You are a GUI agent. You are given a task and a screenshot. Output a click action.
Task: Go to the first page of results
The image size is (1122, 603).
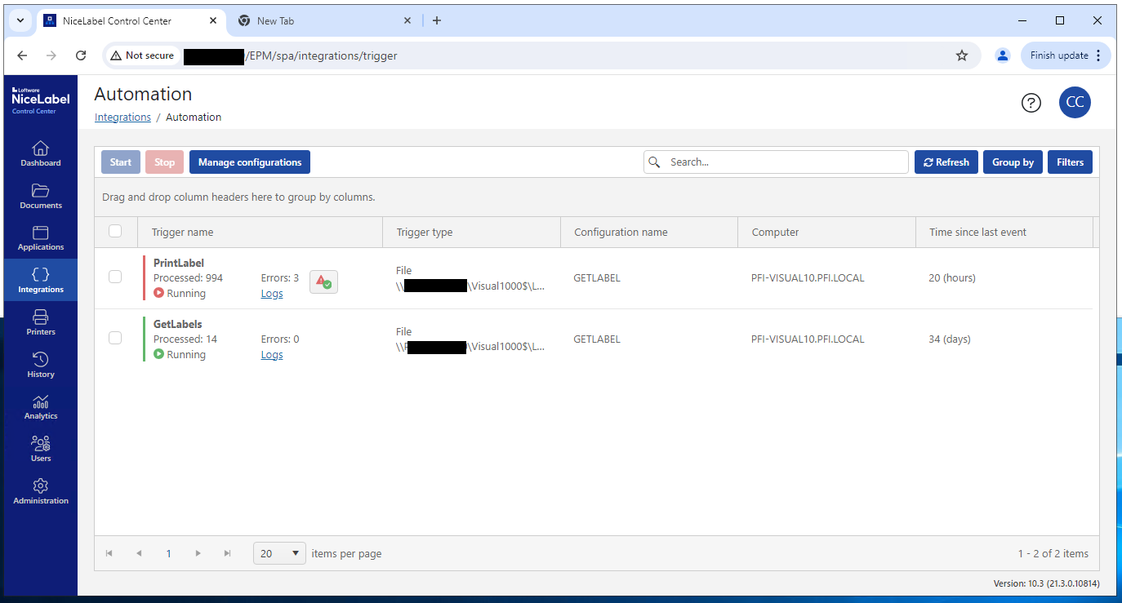pos(109,553)
